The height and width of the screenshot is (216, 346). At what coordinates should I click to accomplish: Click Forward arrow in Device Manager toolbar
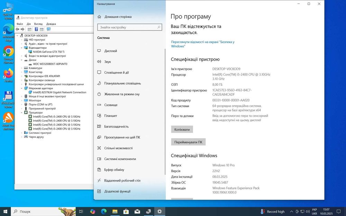pyautogui.click(x=22, y=29)
